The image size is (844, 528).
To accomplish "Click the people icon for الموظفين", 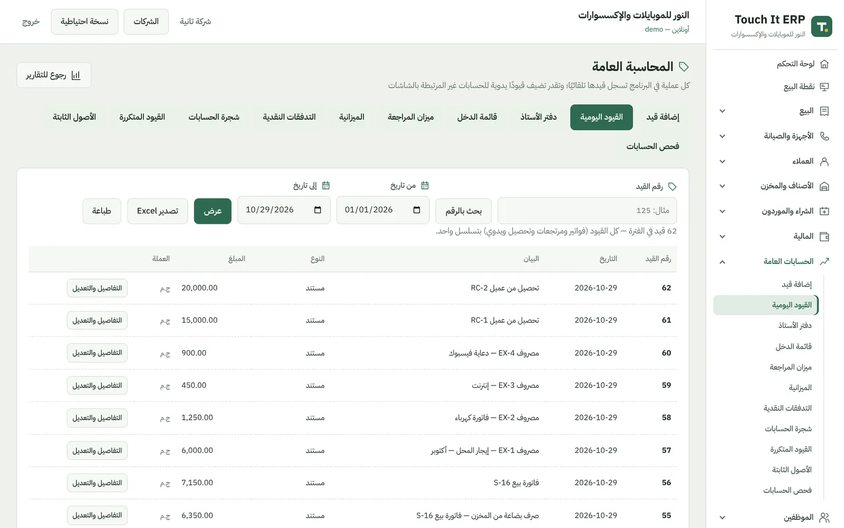I will click(x=824, y=517).
